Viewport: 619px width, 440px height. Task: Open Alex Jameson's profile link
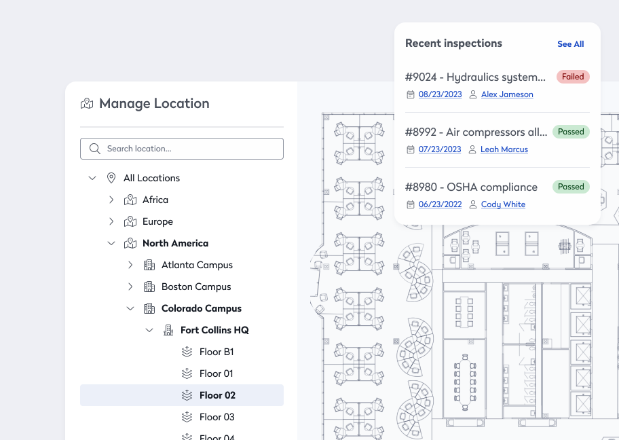point(507,94)
